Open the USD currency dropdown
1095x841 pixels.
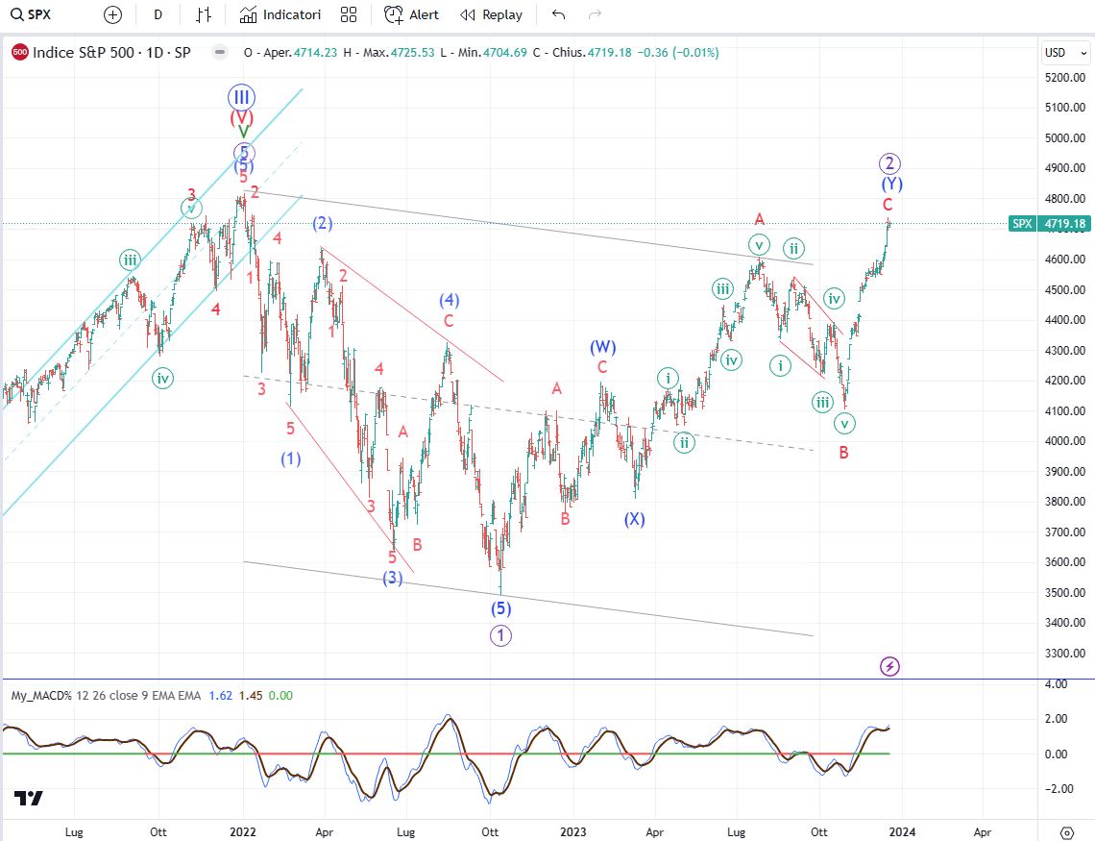[1065, 53]
